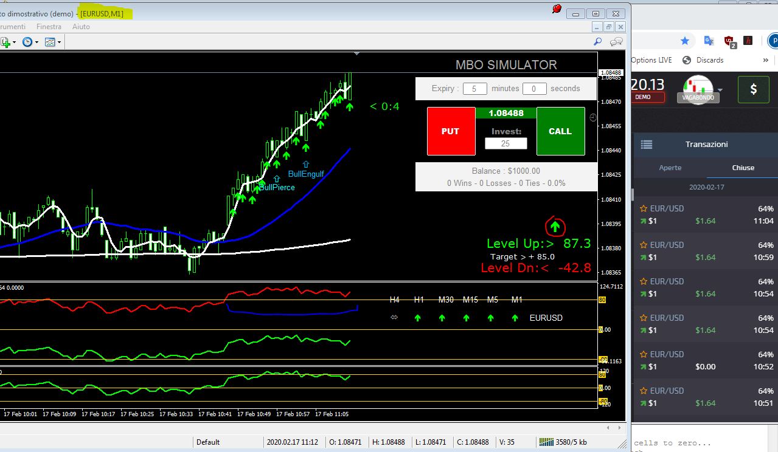Click the green CALL button
The width and height of the screenshot is (778, 452).
560,131
